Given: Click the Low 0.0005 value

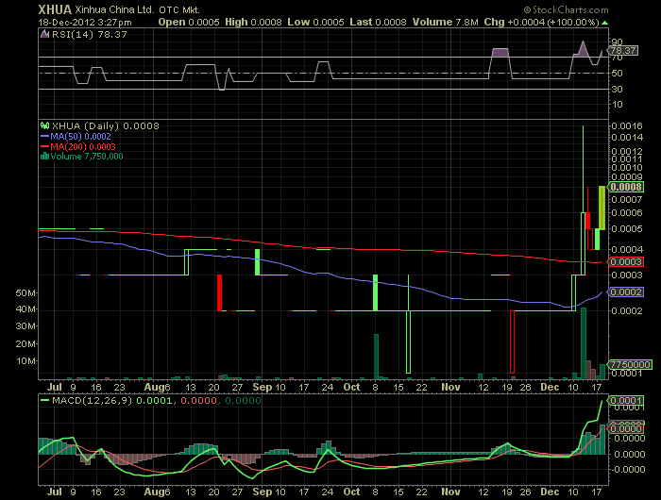Looking at the screenshot, I should [315, 23].
